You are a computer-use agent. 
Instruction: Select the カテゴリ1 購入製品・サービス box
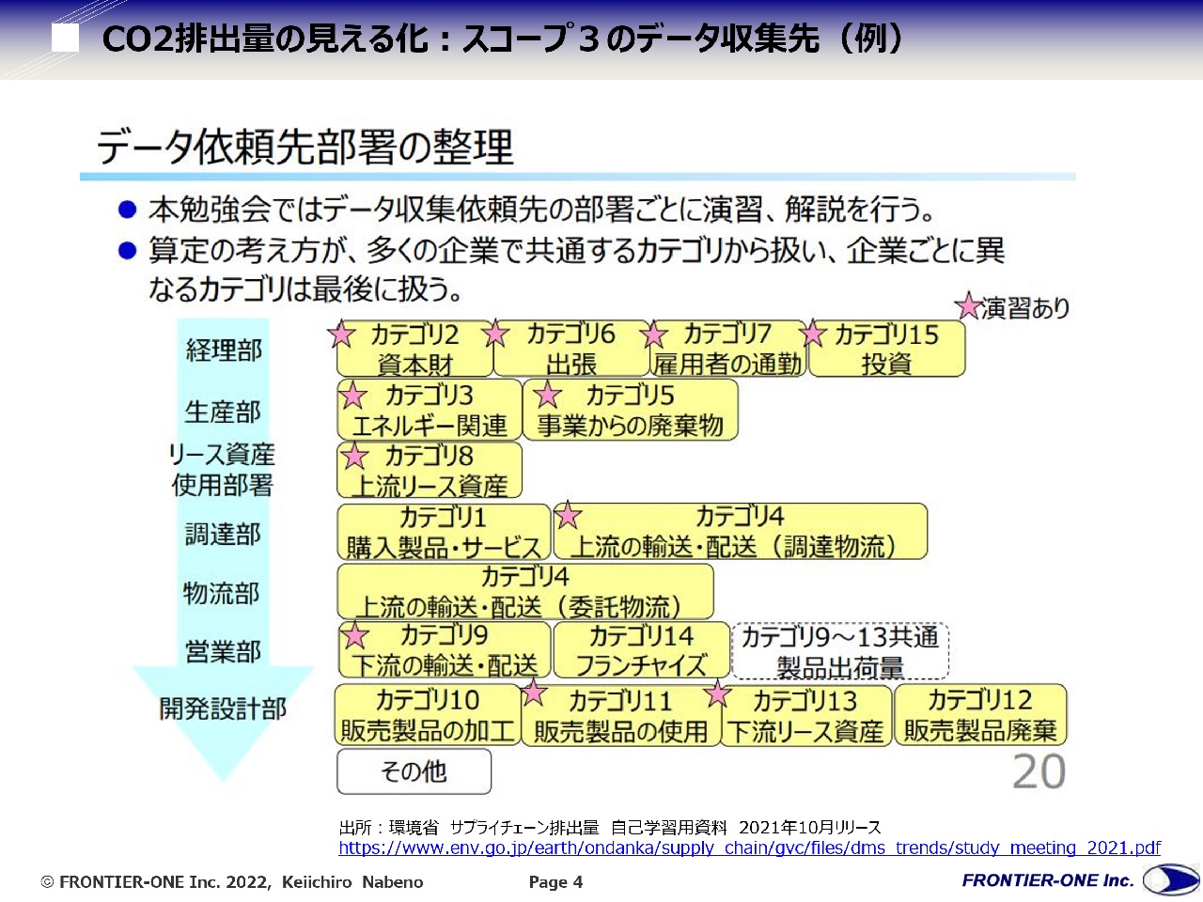(444, 532)
